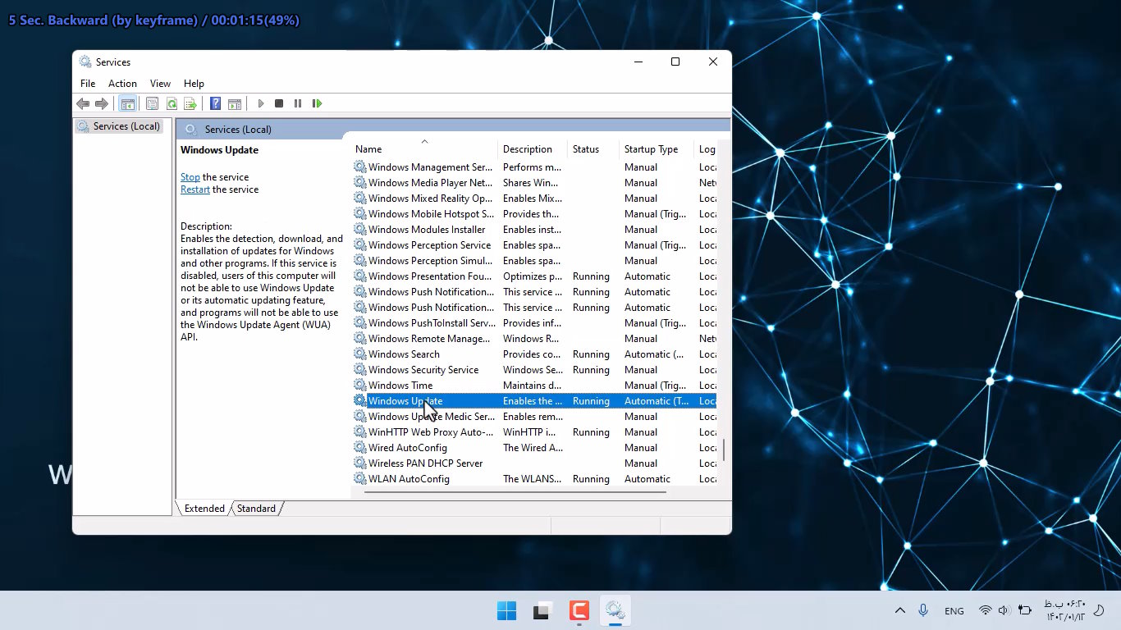Click the Start Service play icon

point(261,103)
